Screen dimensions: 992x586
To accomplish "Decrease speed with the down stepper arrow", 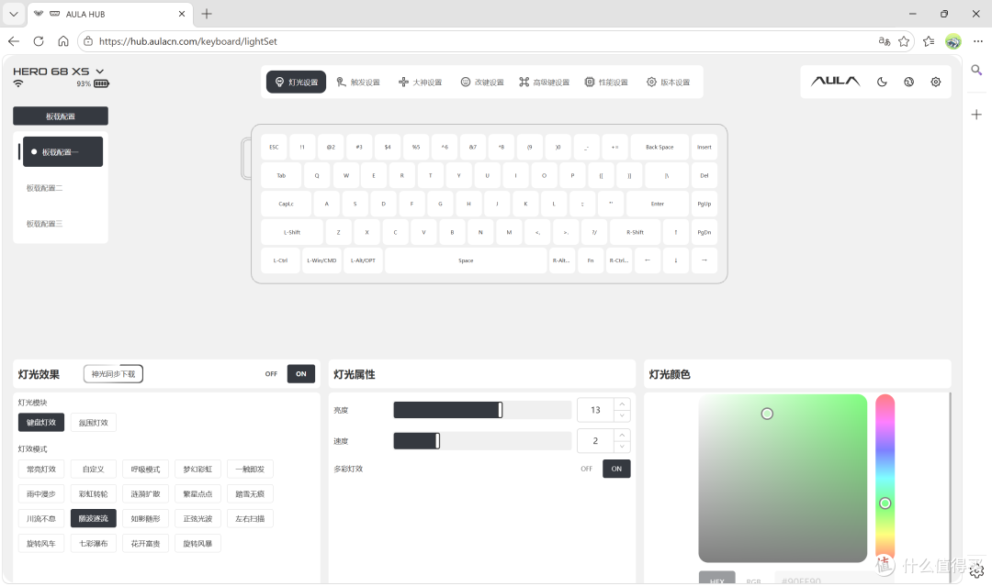I will (622, 447).
